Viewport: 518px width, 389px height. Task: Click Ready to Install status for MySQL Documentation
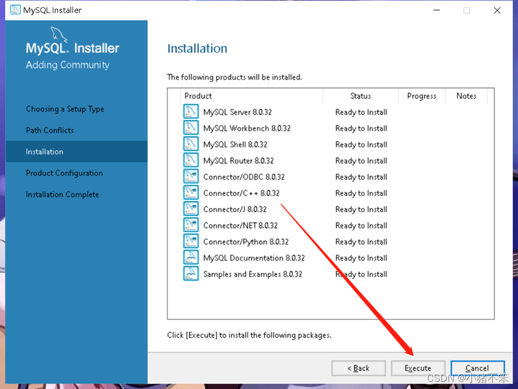pyautogui.click(x=361, y=258)
